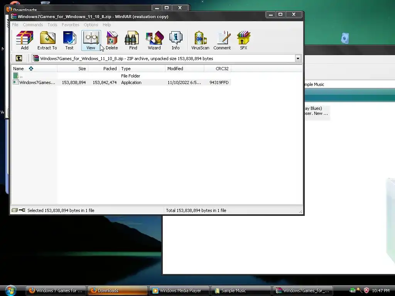Click the Windows7Games_for_... WinRAR taskbar button
The width and height of the screenshot is (395, 296).
click(302, 291)
